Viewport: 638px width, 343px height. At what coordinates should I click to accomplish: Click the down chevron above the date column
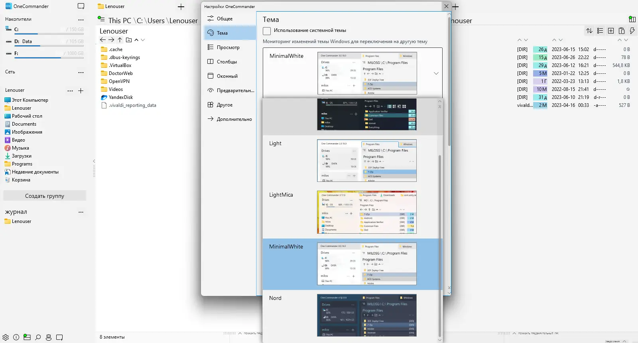click(561, 40)
